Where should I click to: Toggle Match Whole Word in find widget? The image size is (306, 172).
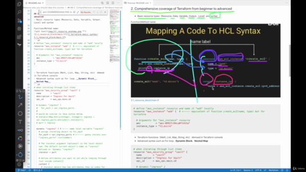[74, 12]
